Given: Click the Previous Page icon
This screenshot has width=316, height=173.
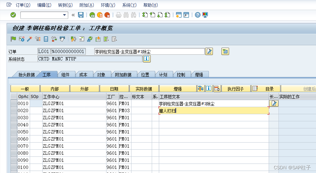Looking at the screenshot, I should tap(152, 15).
